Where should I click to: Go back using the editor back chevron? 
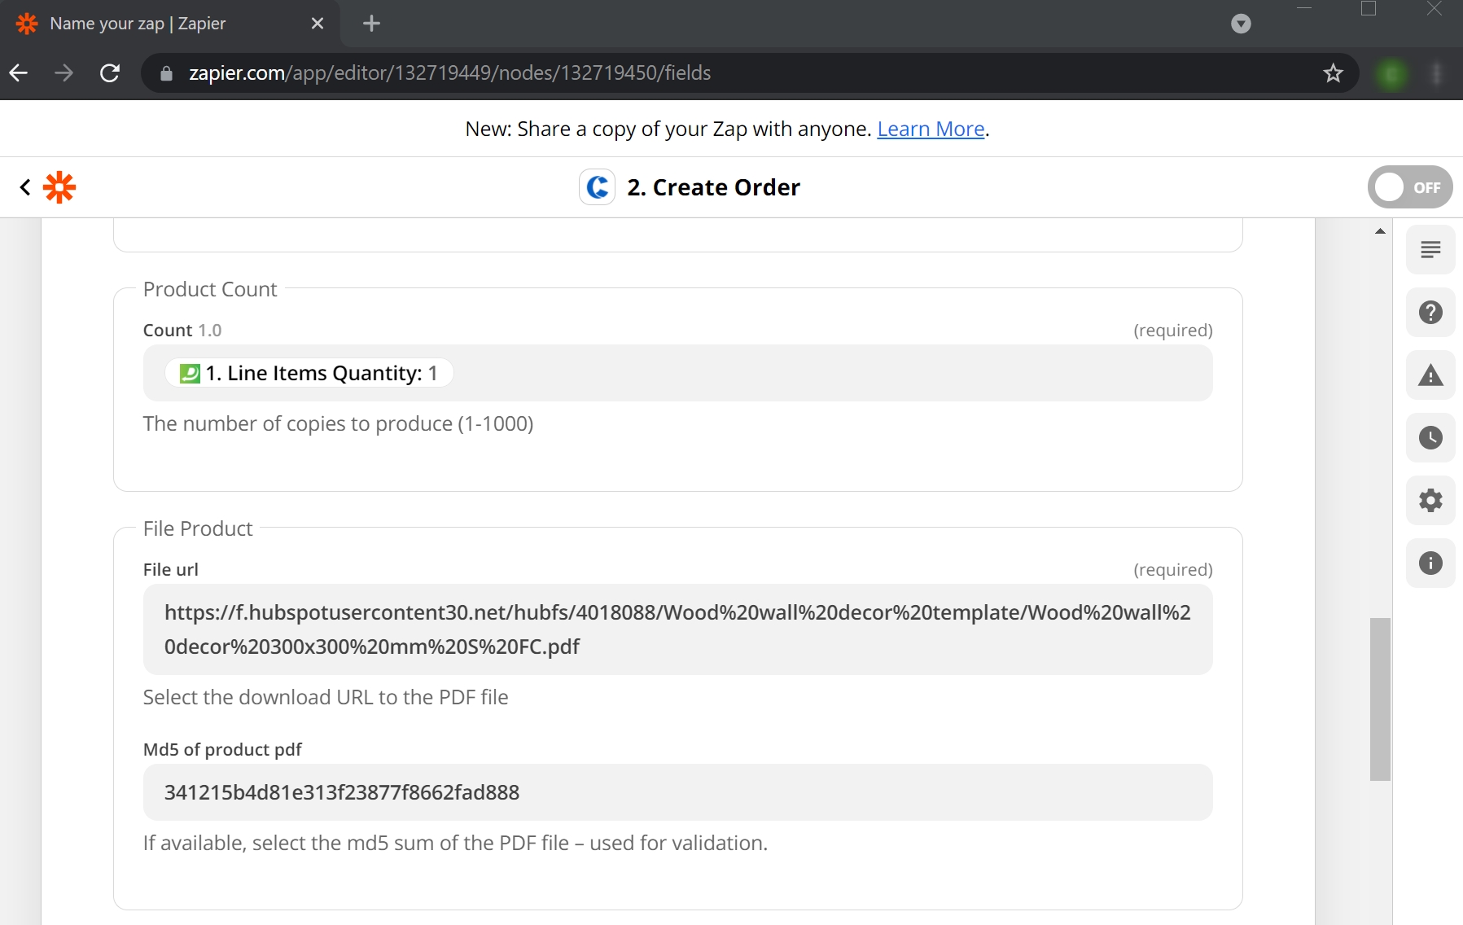[25, 187]
